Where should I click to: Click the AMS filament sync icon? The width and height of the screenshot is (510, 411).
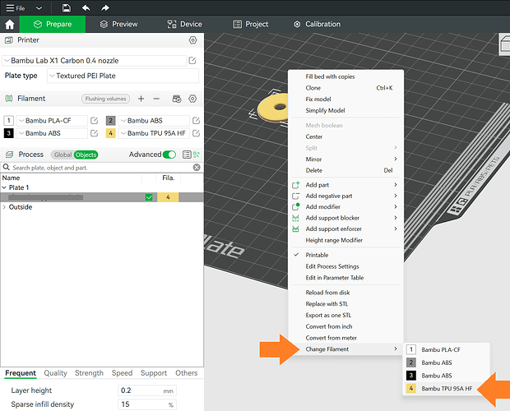pos(177,99)
